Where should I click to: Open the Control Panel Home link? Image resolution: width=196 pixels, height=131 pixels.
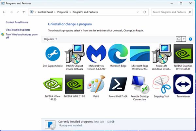click(17, 22)
